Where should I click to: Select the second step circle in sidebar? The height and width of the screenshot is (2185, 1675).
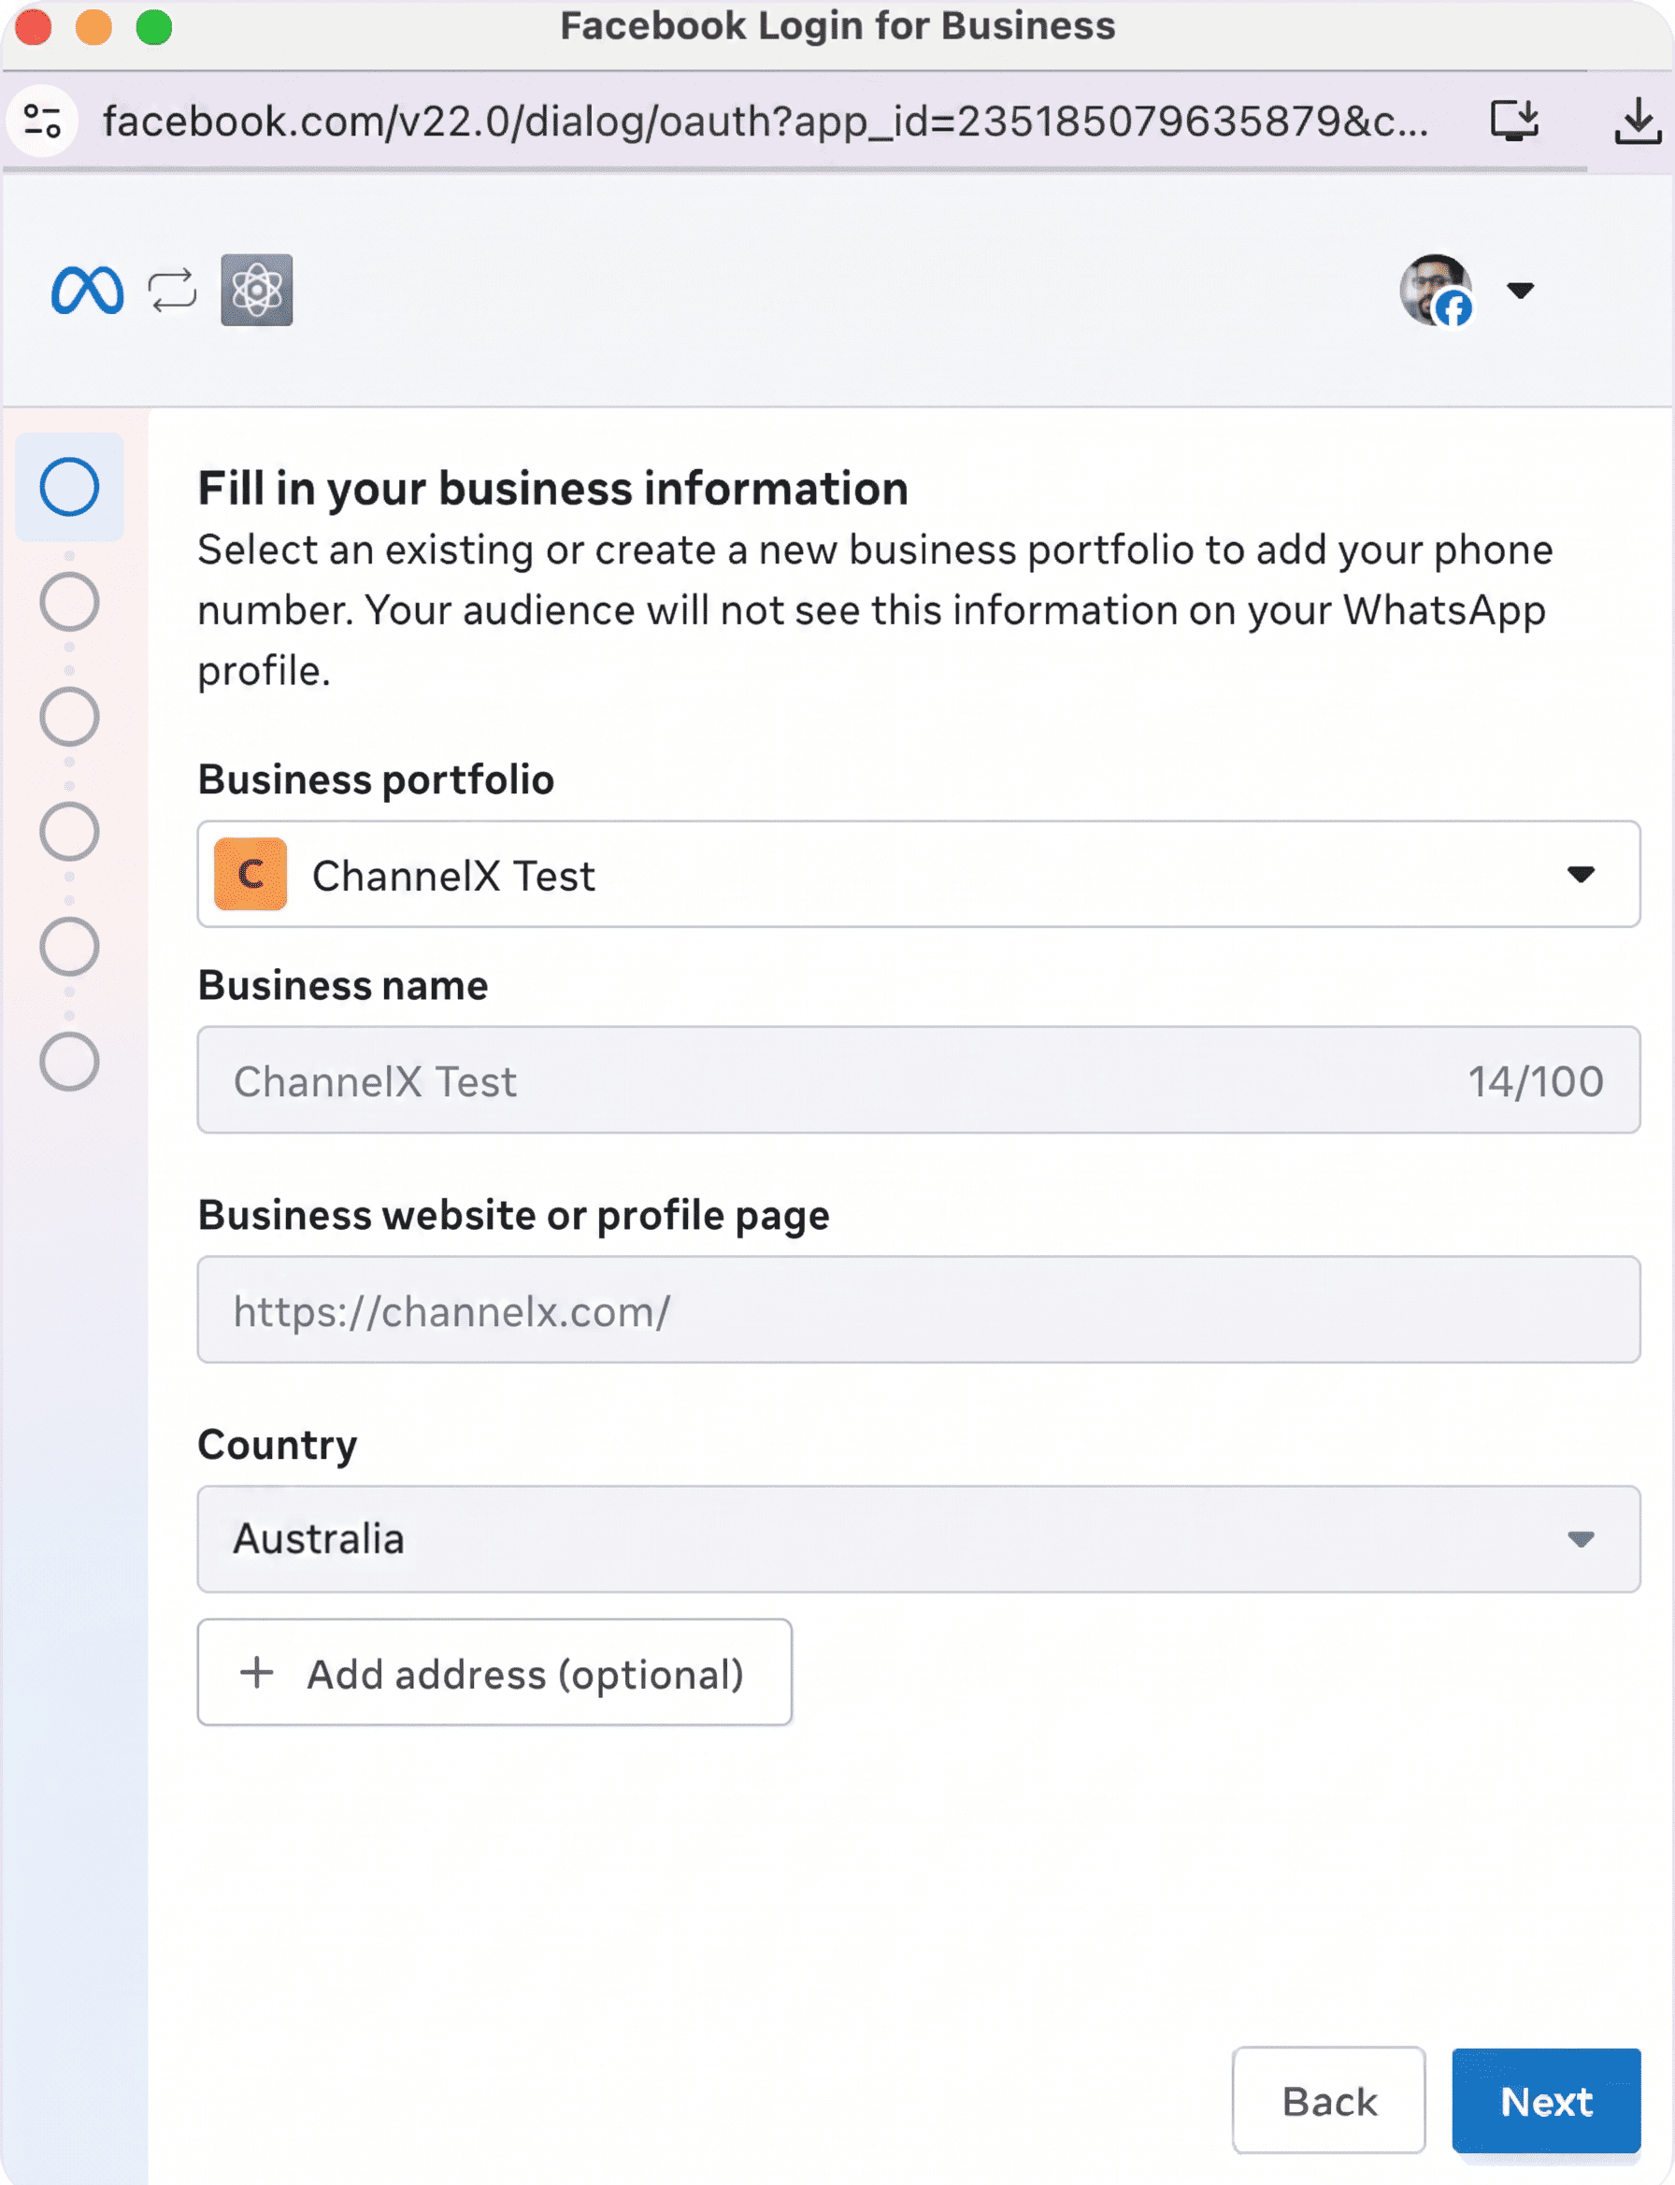click(70, 602)
